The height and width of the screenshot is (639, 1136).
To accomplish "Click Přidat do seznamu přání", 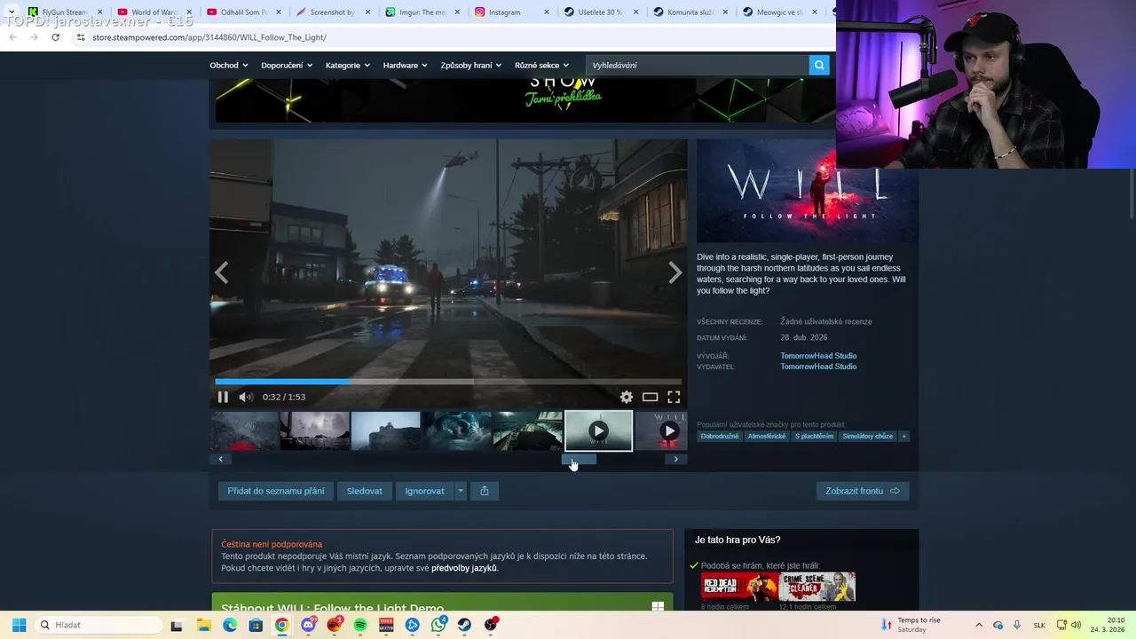I will (x=276, y=491).
